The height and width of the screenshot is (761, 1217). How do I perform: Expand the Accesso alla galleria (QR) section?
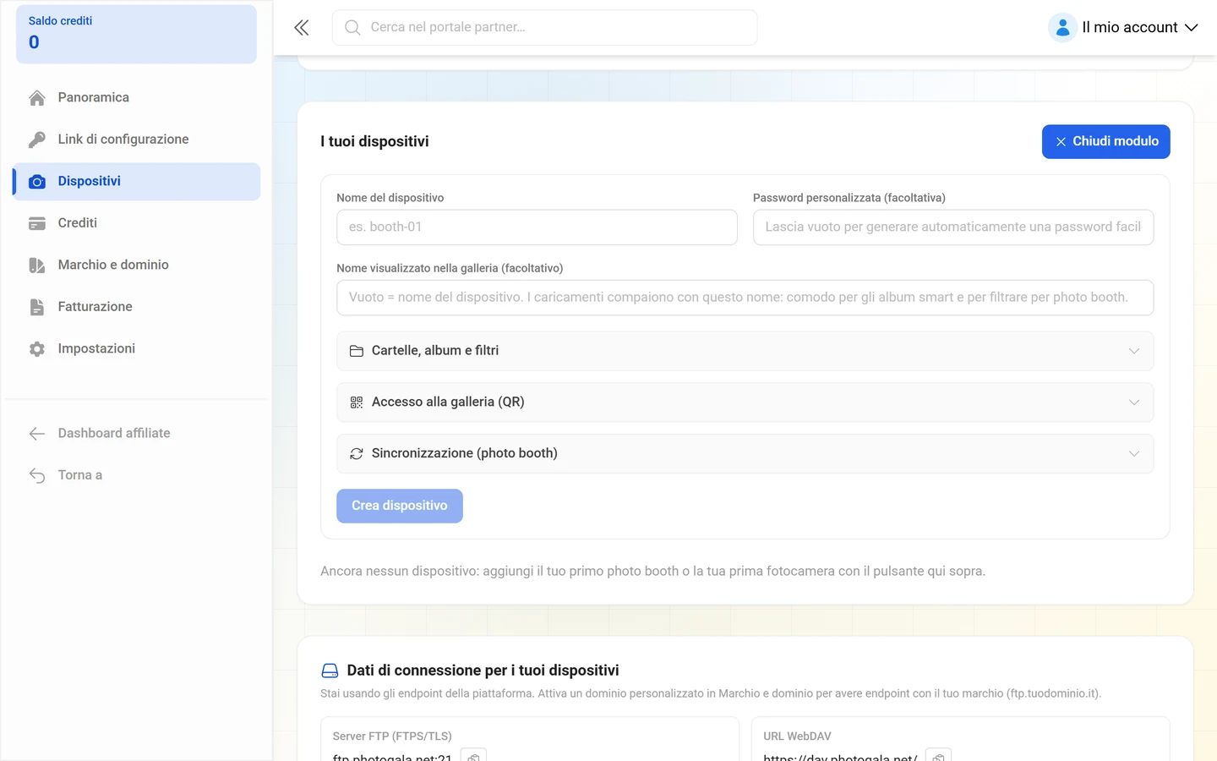point(745,402)
